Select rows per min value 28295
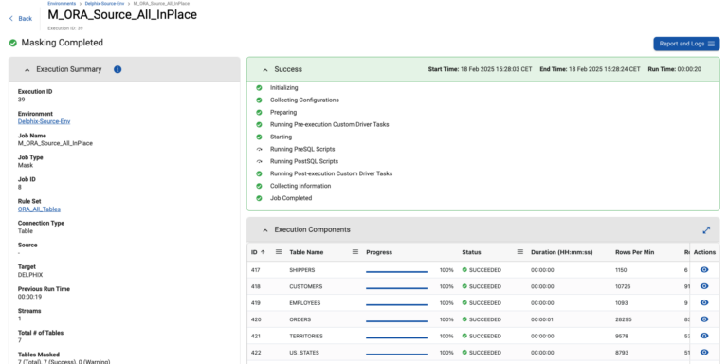 (x=623, y=319)
